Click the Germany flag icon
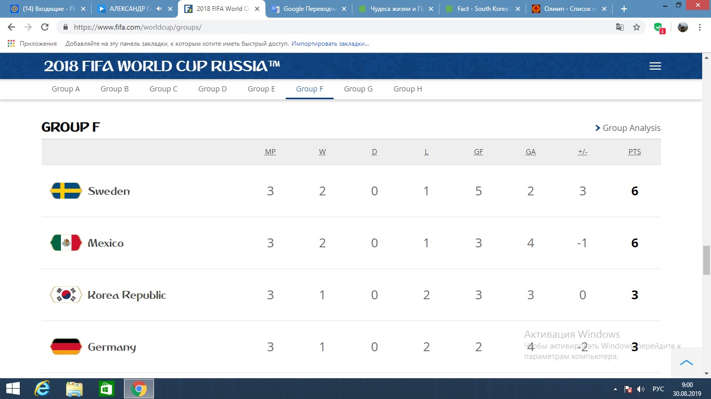The image size is (711, 399). click(66, 347)
